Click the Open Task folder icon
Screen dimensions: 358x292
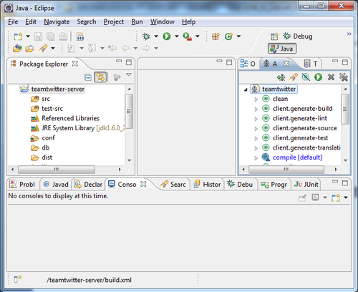pos(29,49)
